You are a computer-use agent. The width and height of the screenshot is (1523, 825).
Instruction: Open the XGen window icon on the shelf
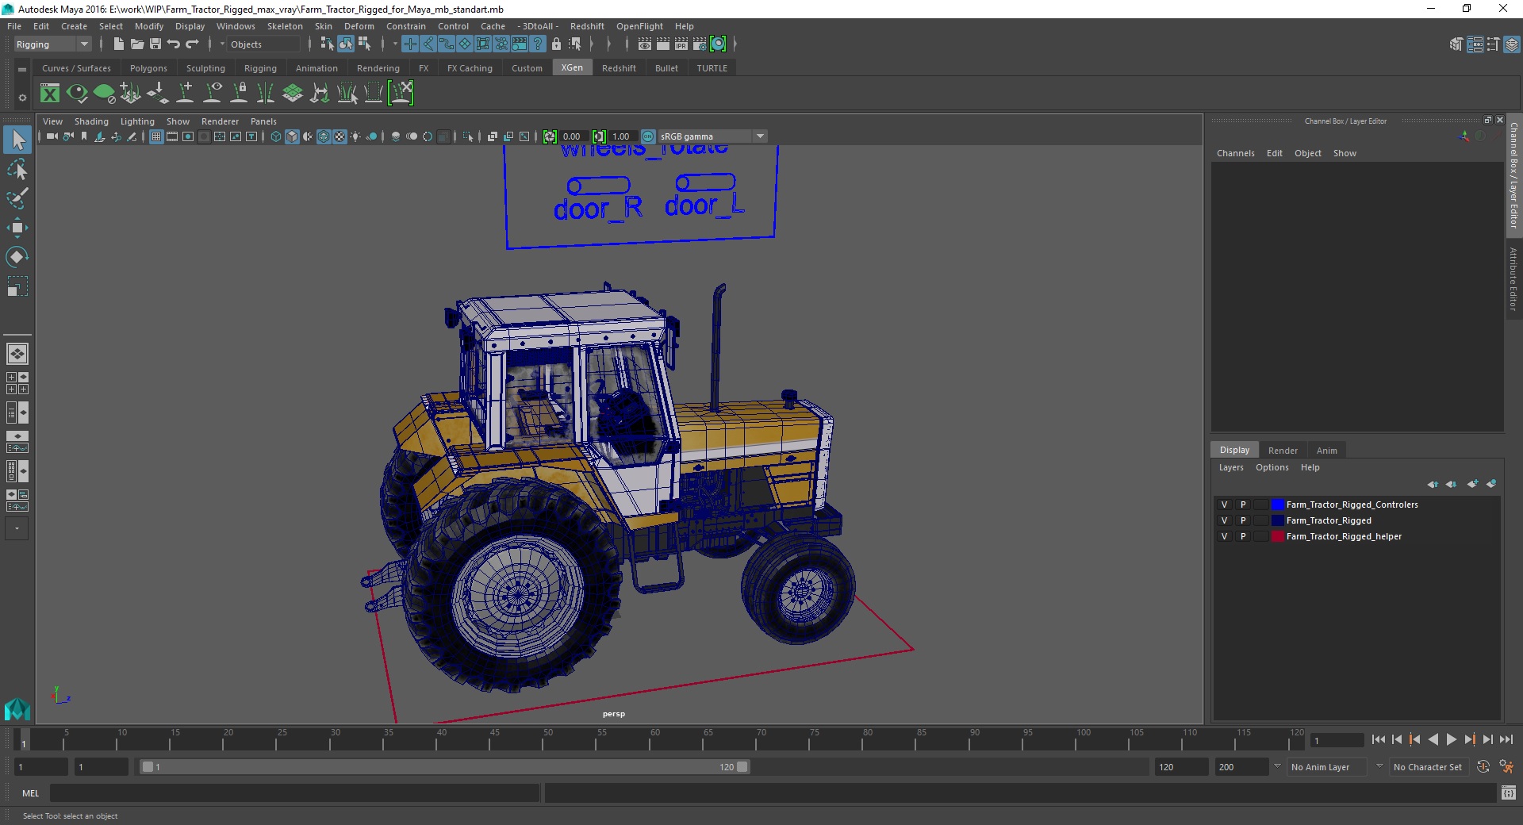50,94
